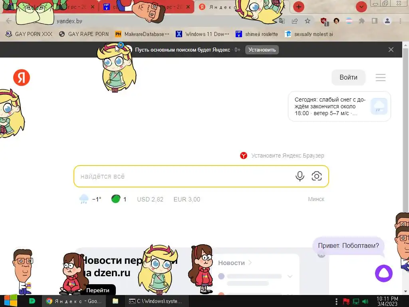Open the hamburger menu next to Войти

(x=381, y=77)
